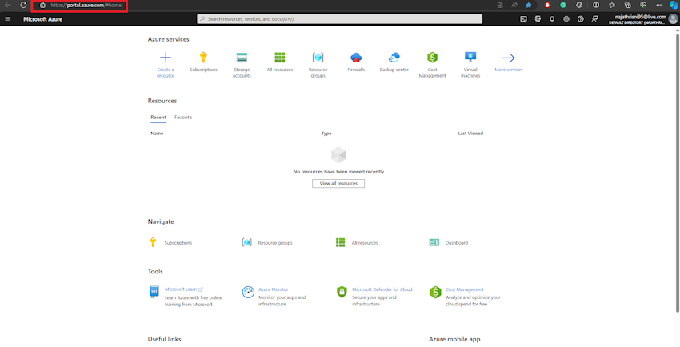The height and width of the screenshot is (347, 680).
Task: Focus the Search resources, services, and docs box
Action: tap(339, 19)
